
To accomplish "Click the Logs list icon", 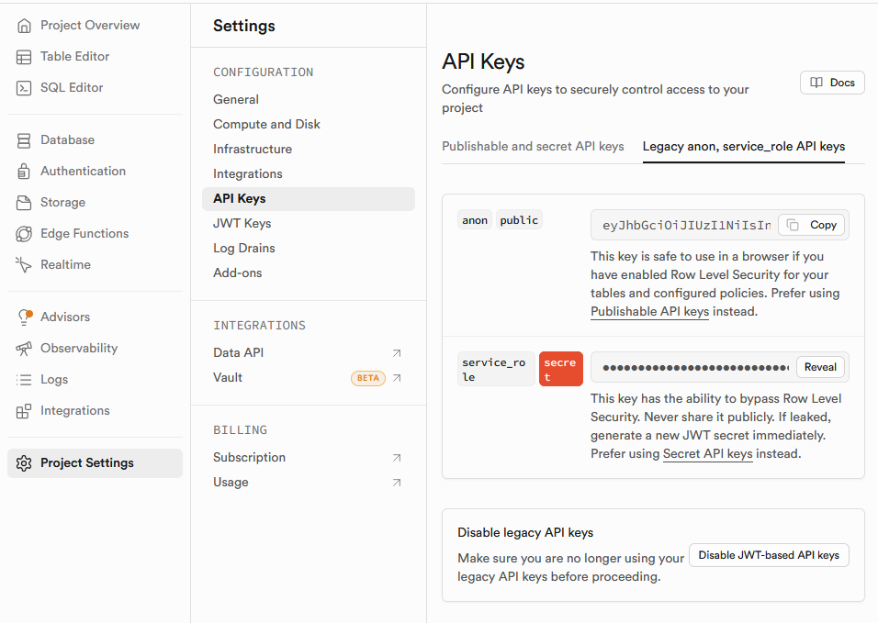I will coord(24,380).
